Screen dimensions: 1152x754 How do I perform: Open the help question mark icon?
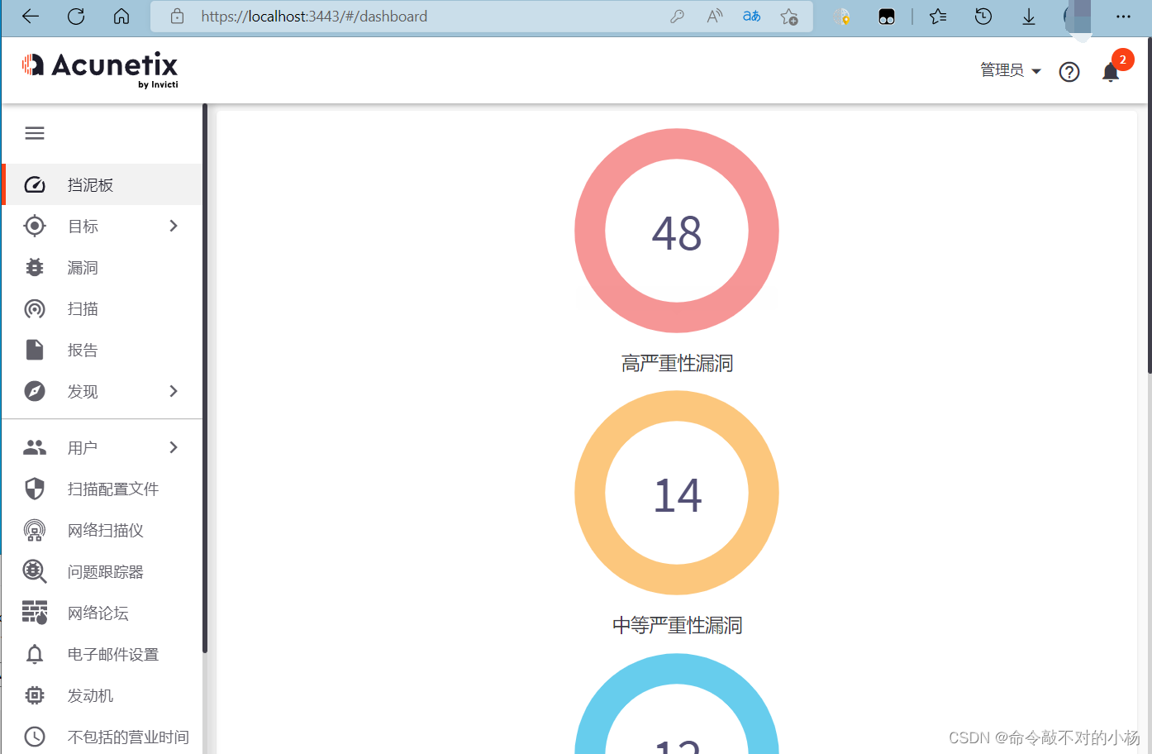1069,72
